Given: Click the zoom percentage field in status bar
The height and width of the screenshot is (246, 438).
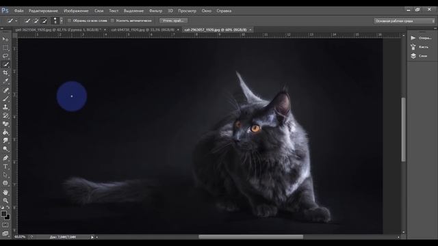Looking at the screenshot, I should (20, 237).
